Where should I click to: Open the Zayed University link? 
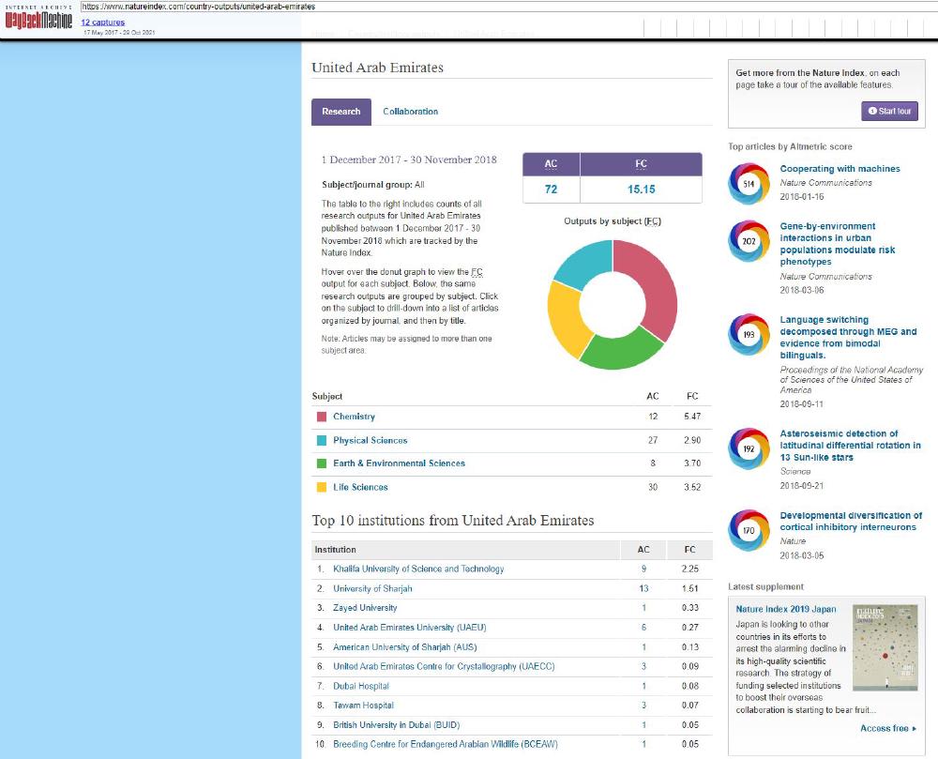click(x=365, y=608)
